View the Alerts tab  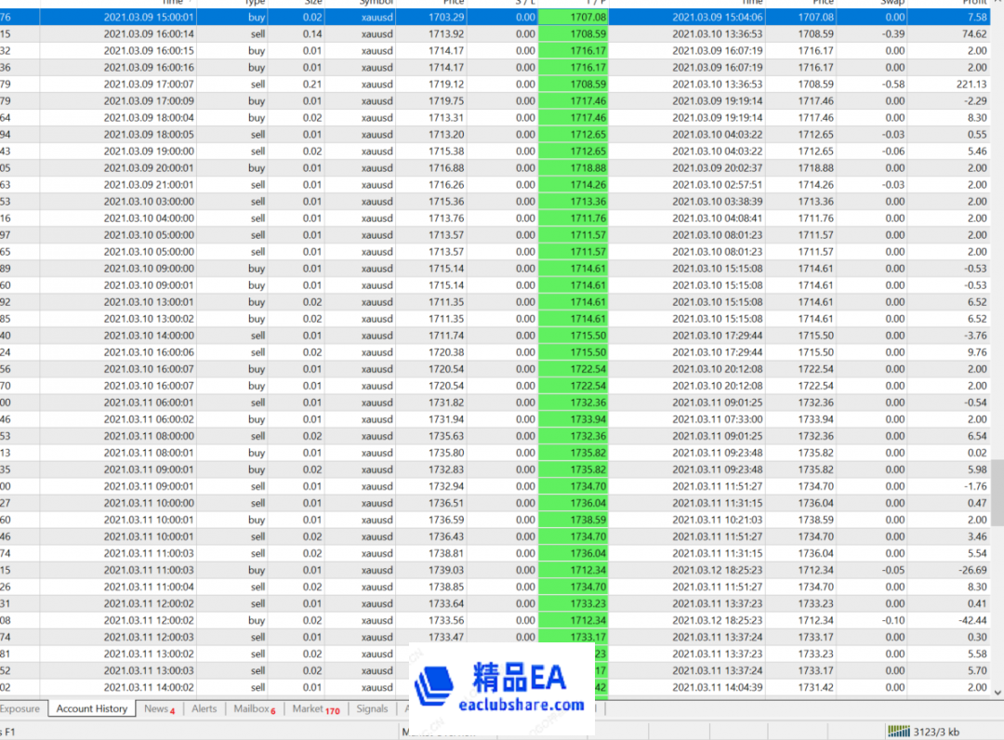coord(205,708)
